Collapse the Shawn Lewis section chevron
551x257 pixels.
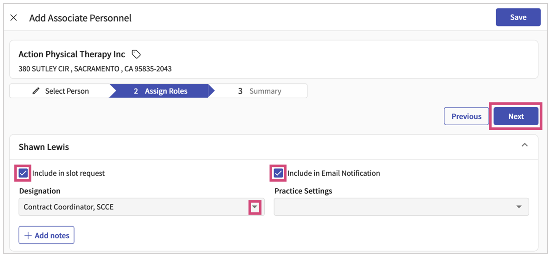click(x=524, y=145)
